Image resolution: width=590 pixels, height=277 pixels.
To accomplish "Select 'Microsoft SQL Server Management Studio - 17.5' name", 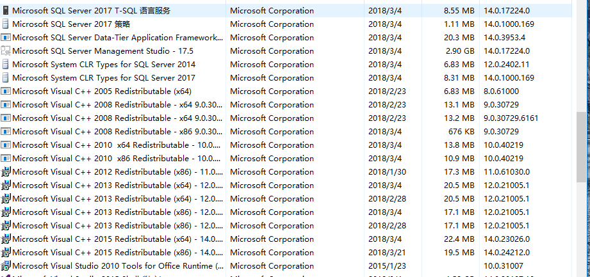I will 102,51.
